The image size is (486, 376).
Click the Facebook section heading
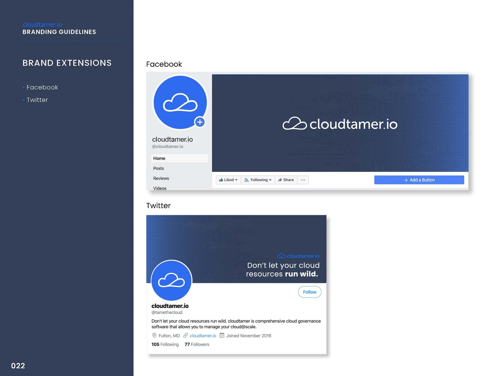coord(164,64)
